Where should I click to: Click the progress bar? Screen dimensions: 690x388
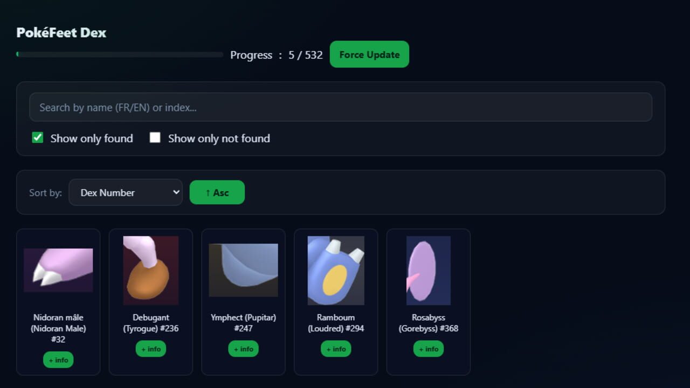(120, 54)
